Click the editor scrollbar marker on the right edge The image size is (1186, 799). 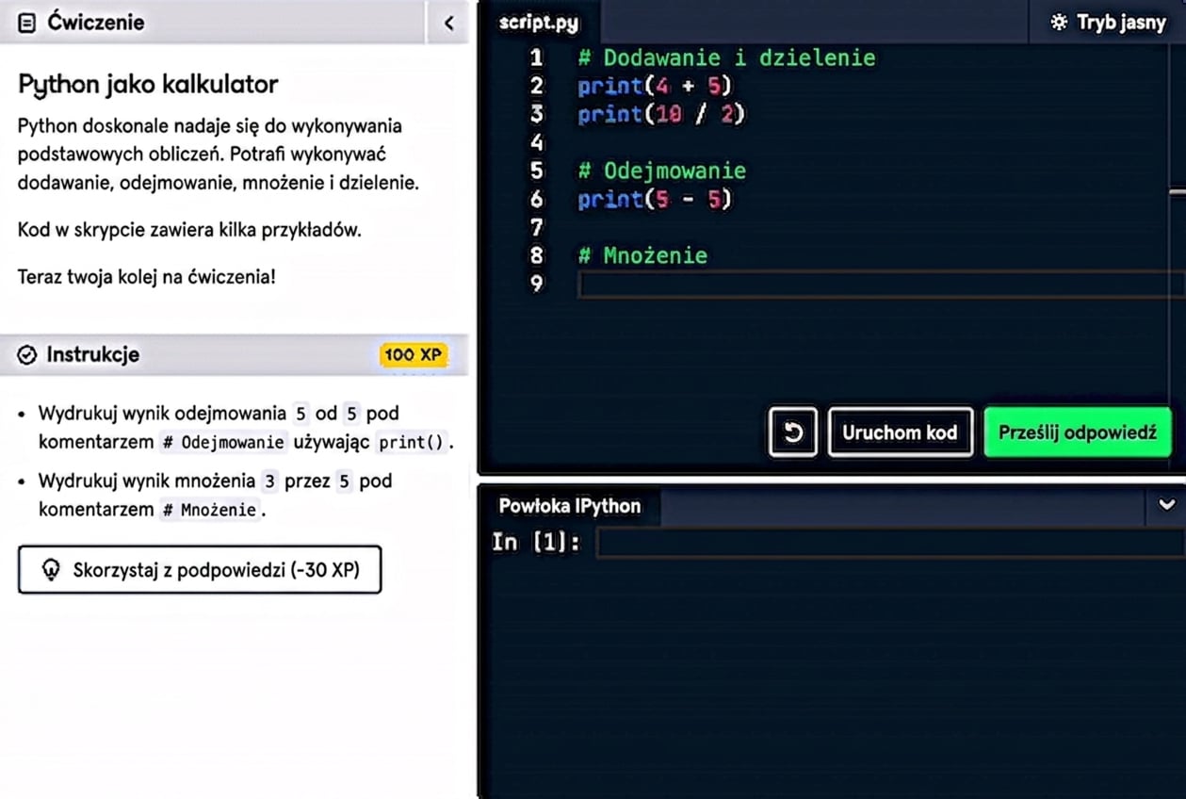(x=1177, y=191)
